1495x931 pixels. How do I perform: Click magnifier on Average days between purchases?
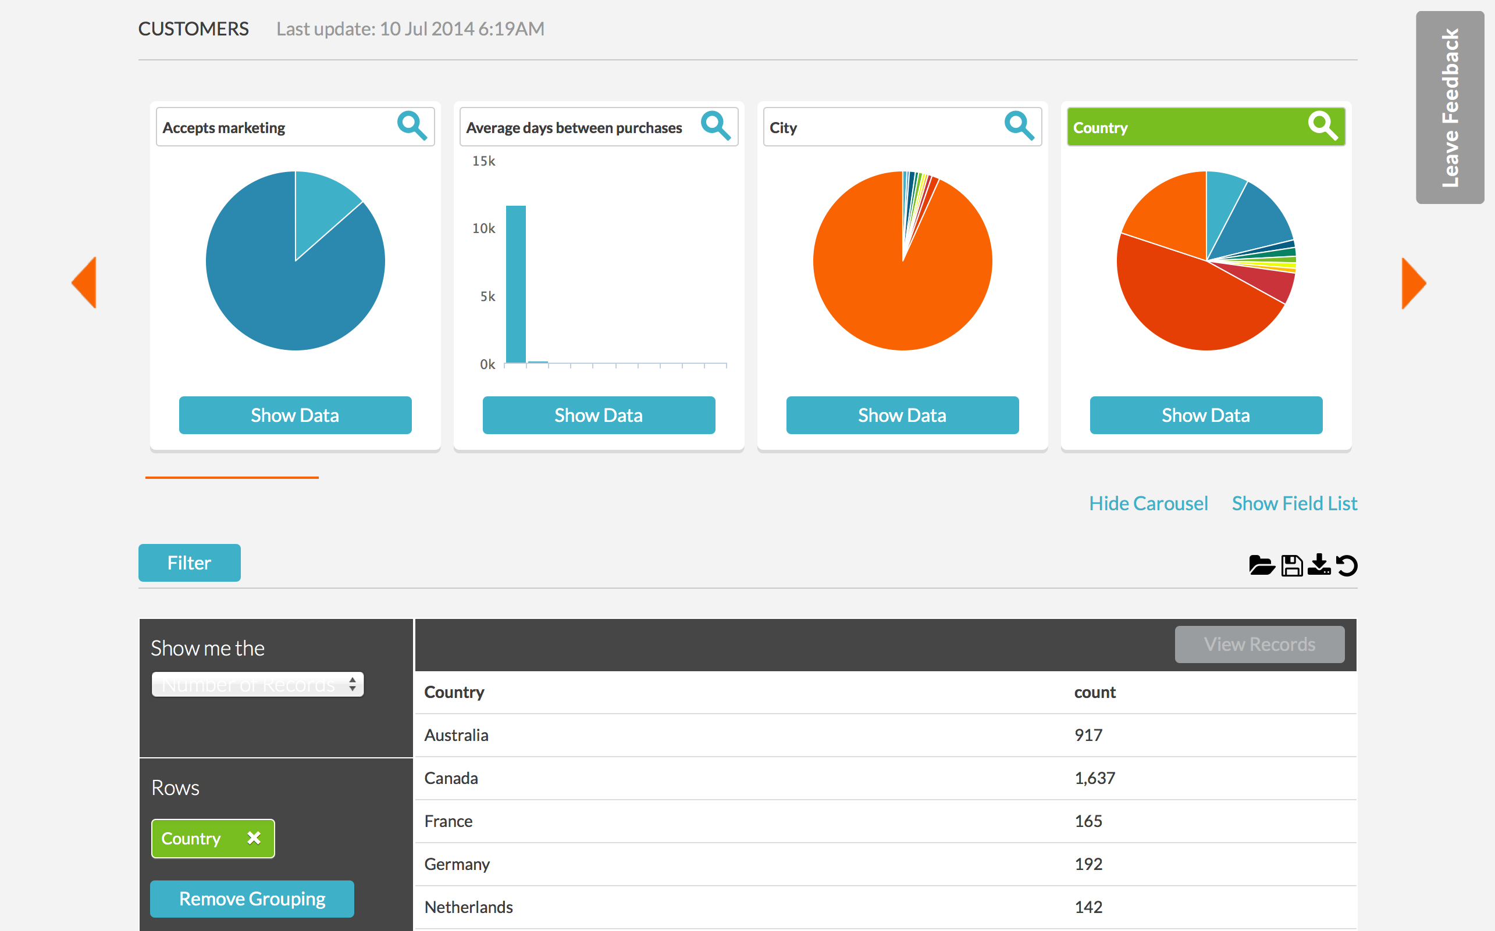coord(716,126)
